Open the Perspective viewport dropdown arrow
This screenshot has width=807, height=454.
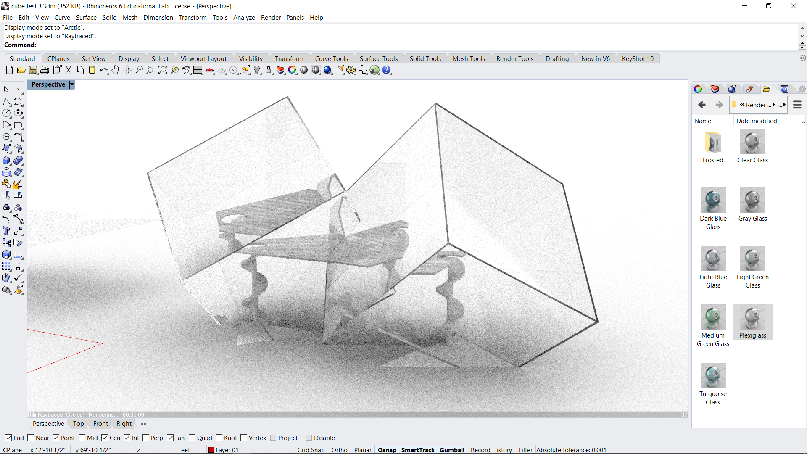click(72, 84)
